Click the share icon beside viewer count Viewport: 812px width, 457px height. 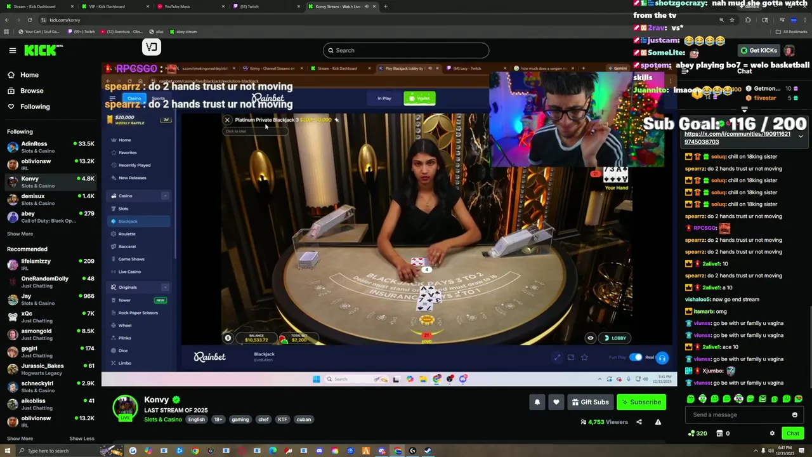click(x=639, y=422)
